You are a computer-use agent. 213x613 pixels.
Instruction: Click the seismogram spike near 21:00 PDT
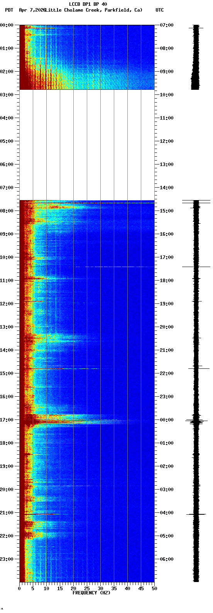coord(196,514)
